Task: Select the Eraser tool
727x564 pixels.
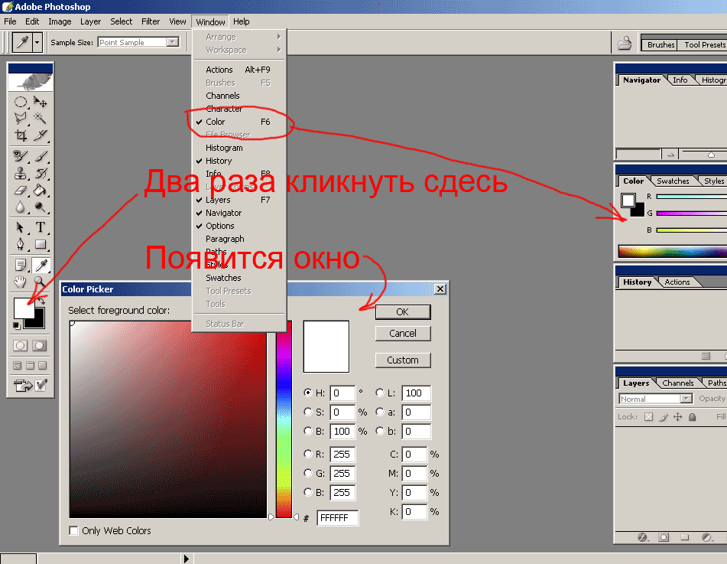Action: pos(21,191)
